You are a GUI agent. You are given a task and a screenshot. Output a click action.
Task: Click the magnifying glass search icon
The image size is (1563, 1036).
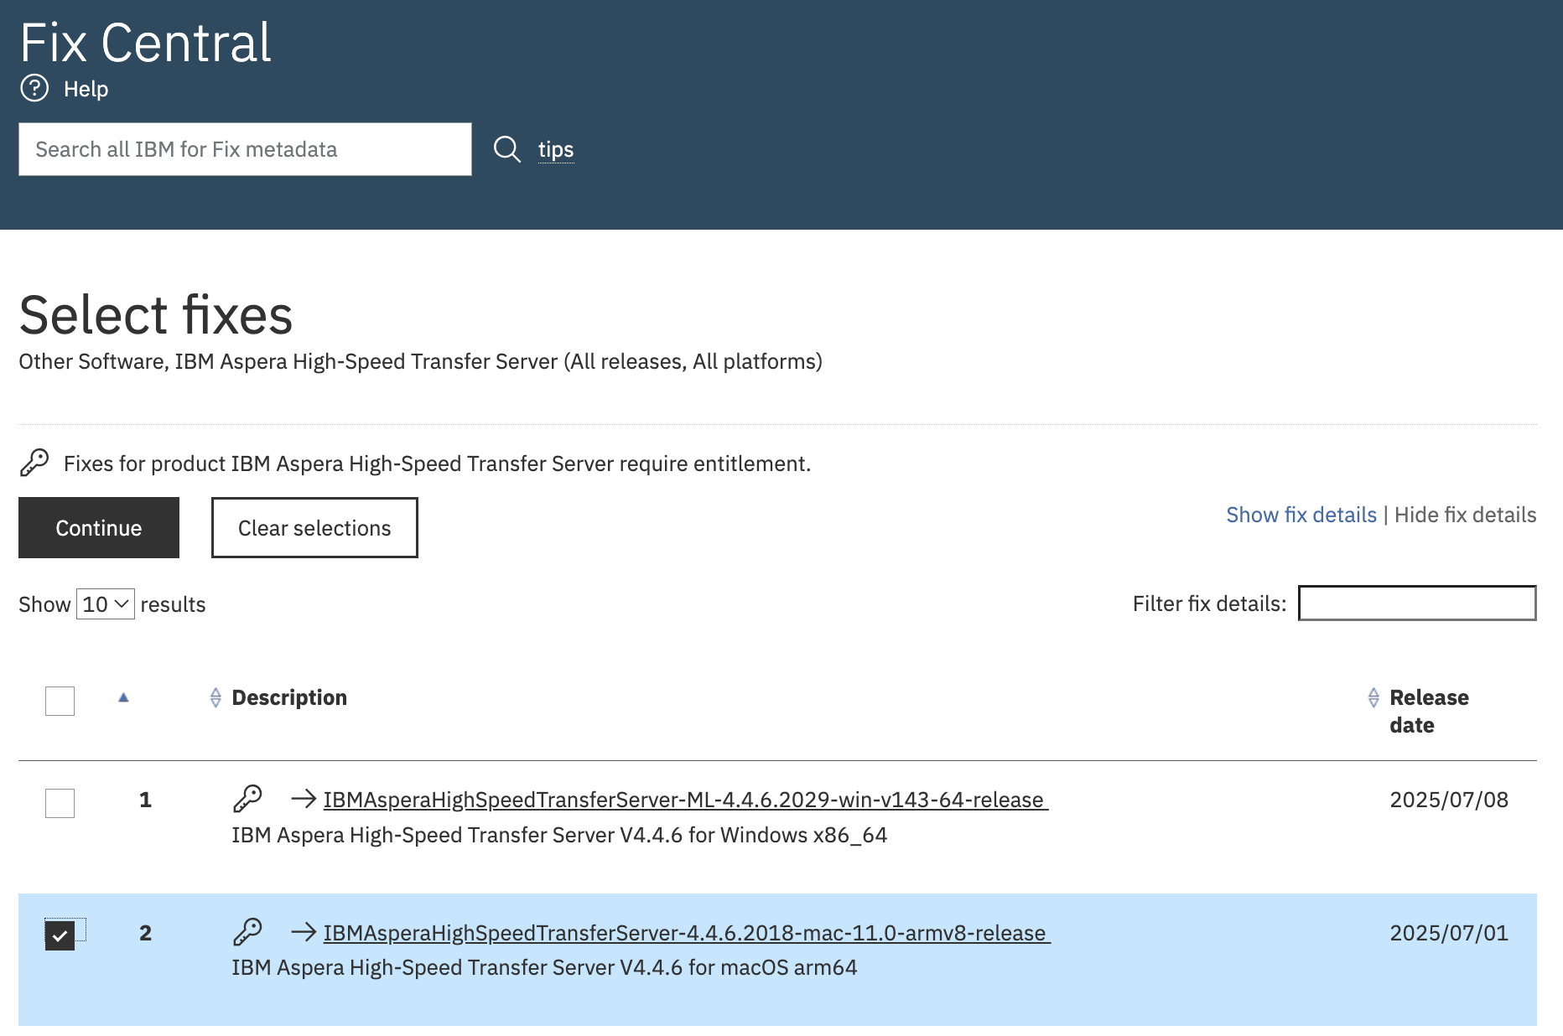point(507,149)
